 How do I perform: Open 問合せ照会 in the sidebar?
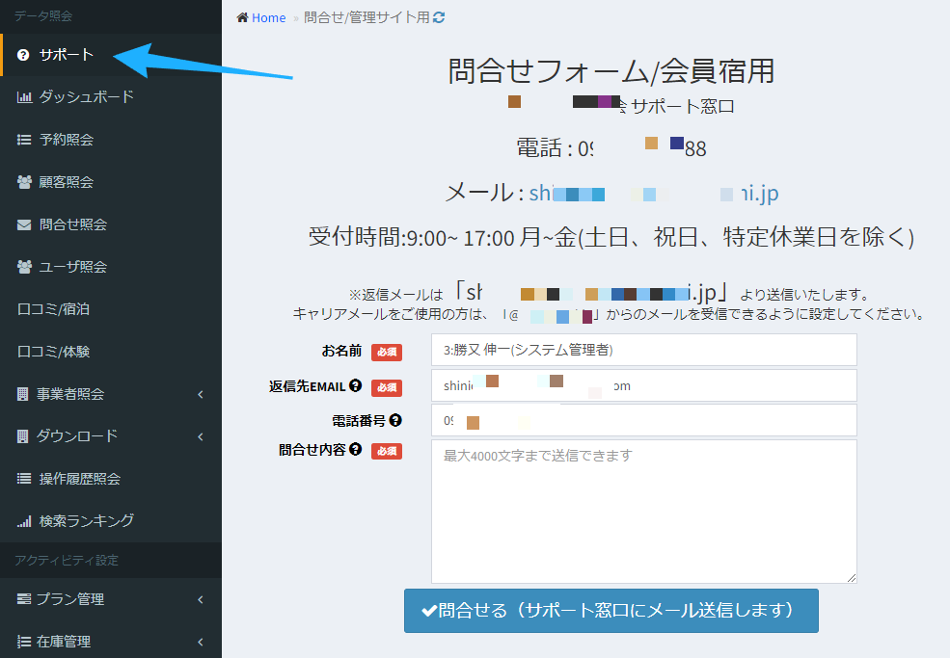click(111, 224)
